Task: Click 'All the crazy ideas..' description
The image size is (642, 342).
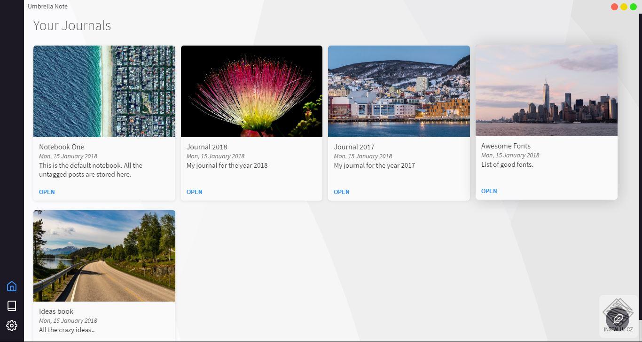Action: 67,330
